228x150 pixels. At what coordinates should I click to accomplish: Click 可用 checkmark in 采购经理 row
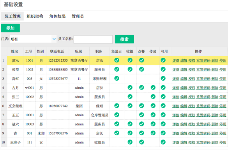(163, 78)
